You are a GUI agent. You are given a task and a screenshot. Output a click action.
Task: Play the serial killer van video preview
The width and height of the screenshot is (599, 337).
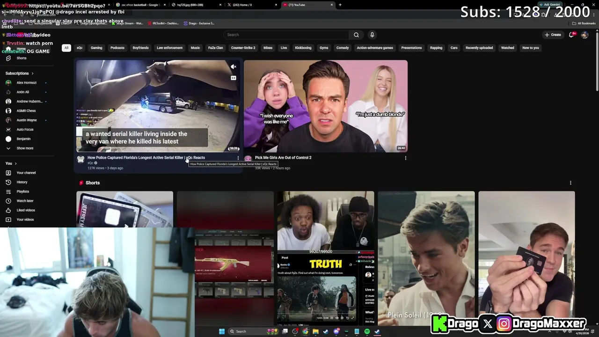point(158,106)
